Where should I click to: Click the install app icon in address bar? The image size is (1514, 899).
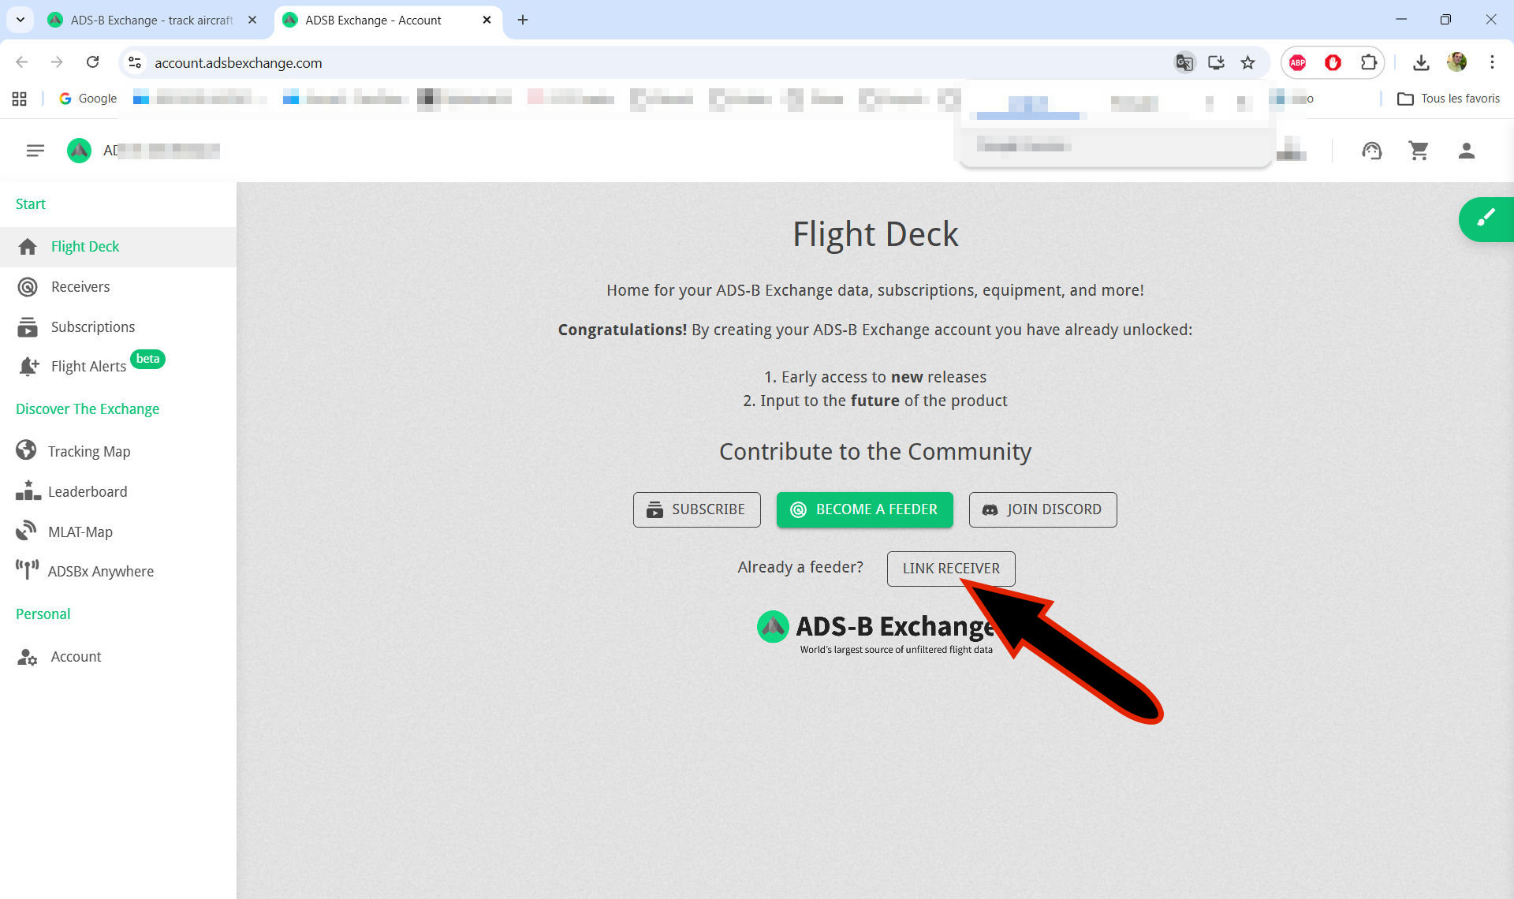pos(1216,62)
